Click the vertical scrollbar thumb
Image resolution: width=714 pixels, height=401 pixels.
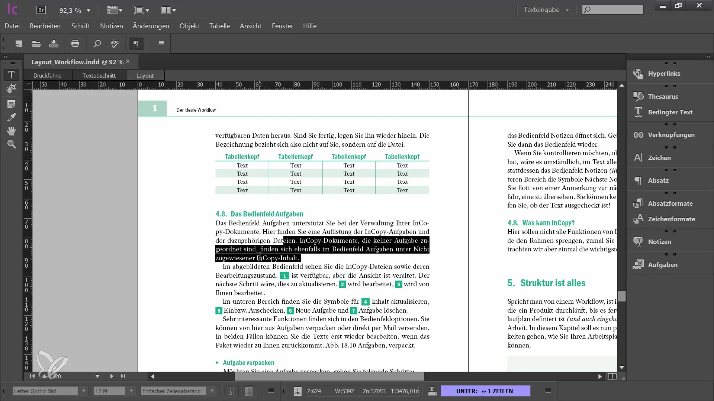[622, 296]
